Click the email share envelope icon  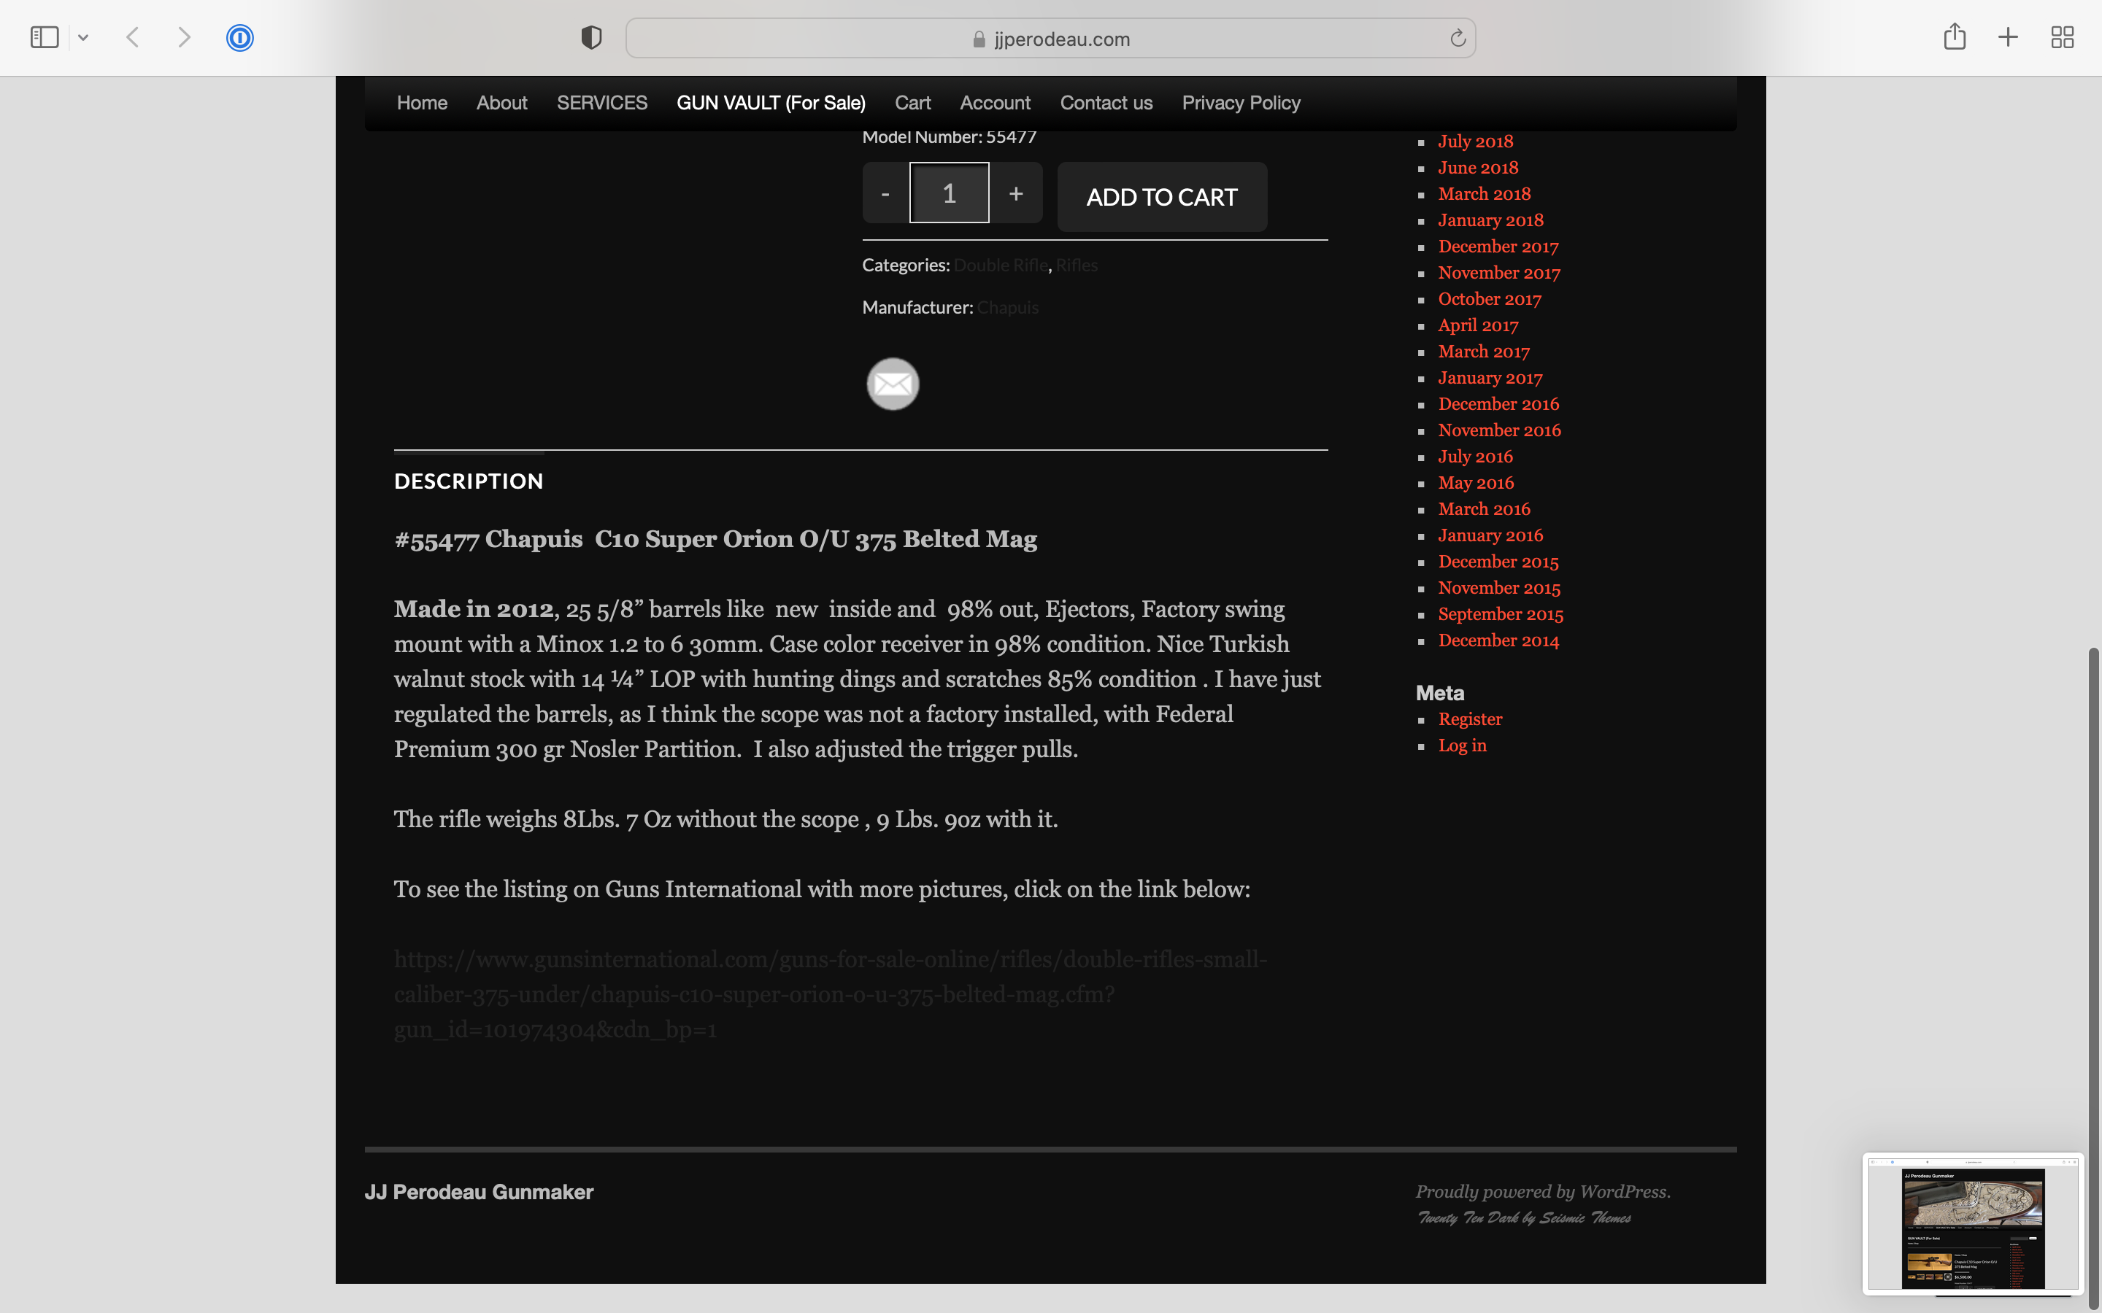[892, 384]
